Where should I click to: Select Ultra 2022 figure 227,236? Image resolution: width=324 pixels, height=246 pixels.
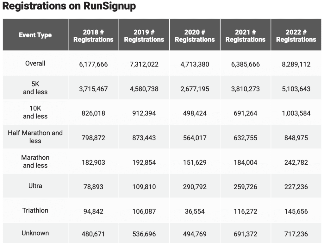pos(296,187)
